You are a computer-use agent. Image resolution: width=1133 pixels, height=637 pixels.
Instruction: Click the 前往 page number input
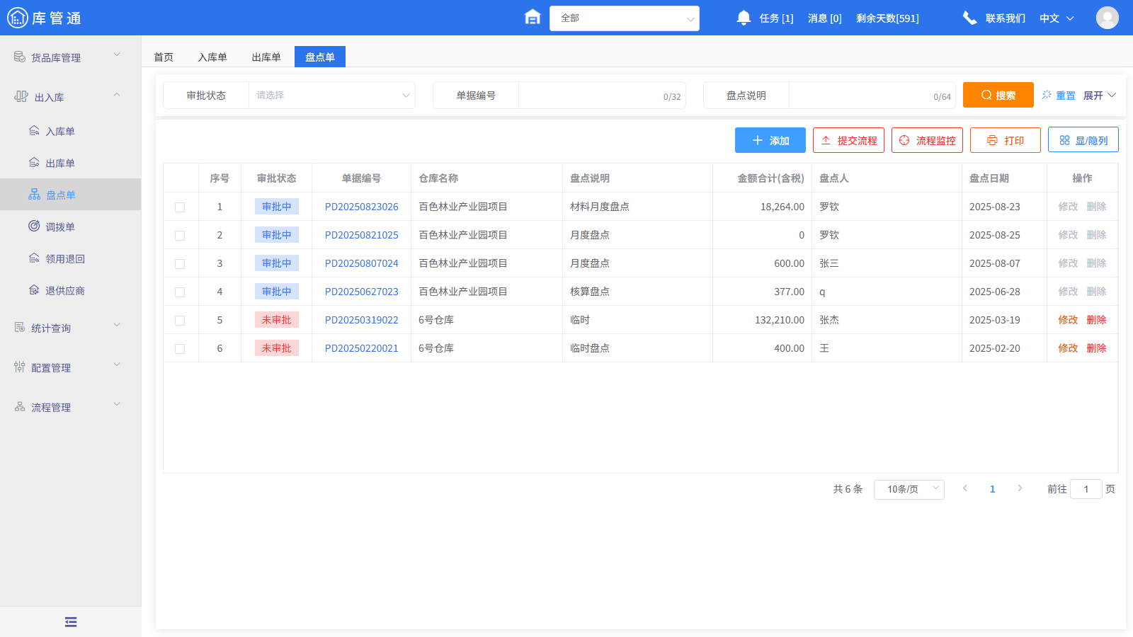(1086, 489)
